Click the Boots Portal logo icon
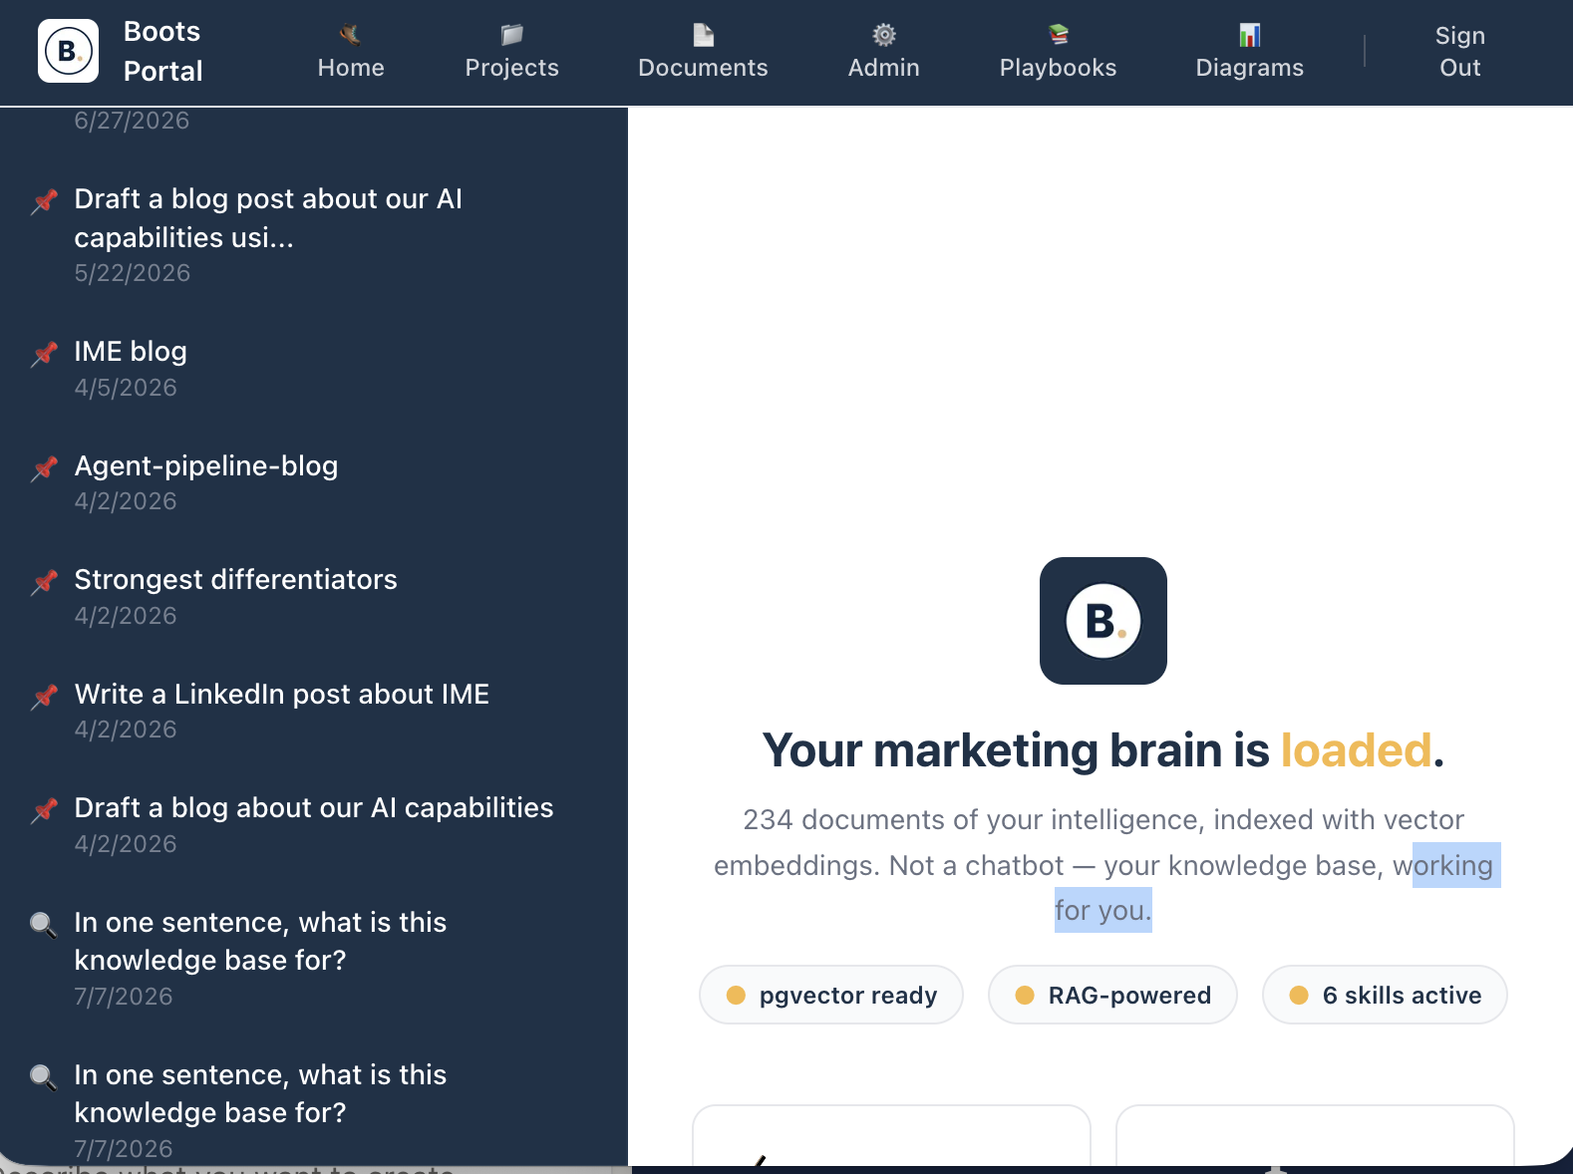The width and height of the screenshot is (1573, 1174). (x=68, y=51)
